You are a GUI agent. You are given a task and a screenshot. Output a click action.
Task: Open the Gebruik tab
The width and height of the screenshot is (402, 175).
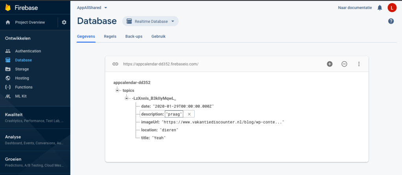159,36
